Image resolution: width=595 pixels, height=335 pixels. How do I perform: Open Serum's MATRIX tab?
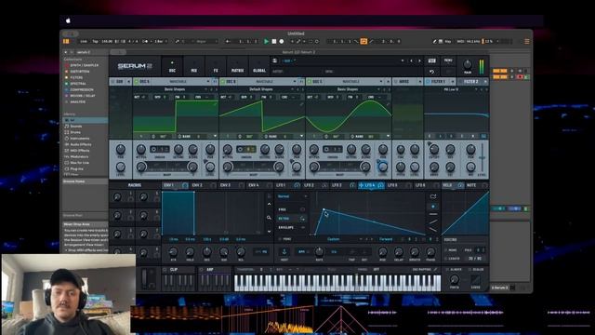tap(238, 66)
